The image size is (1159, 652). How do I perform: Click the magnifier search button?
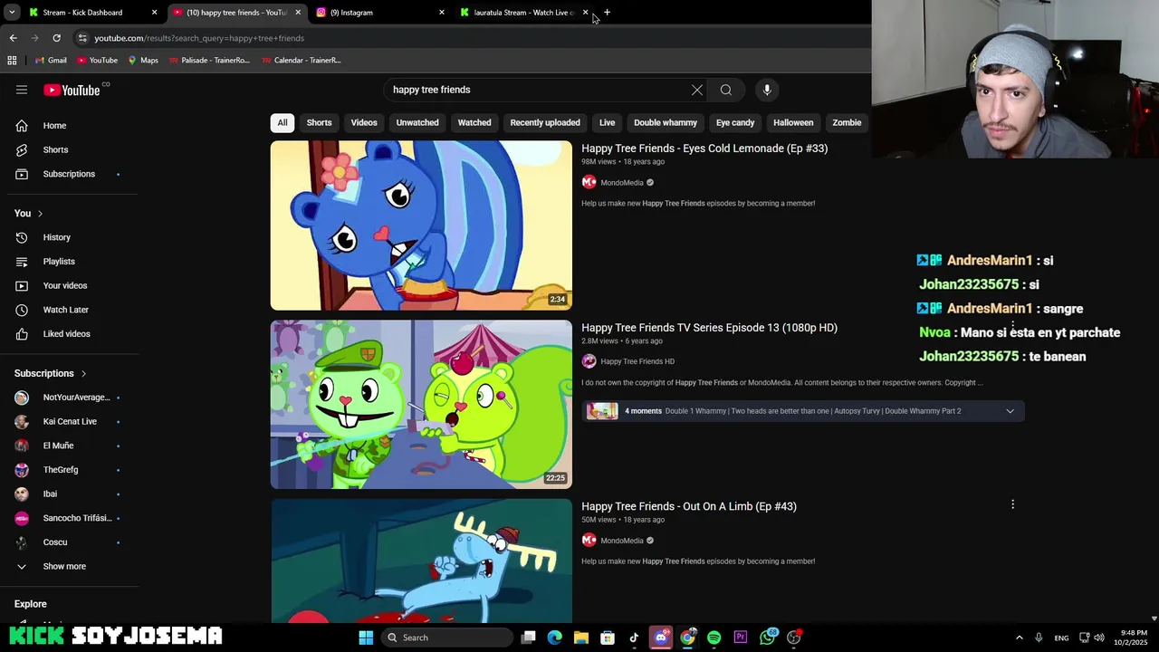coord(725,90)
